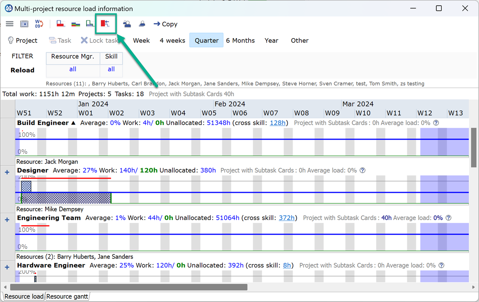Click the vertical scrollbar thumb
Screen dimensions: 479x302
click(x=474, y=147)
